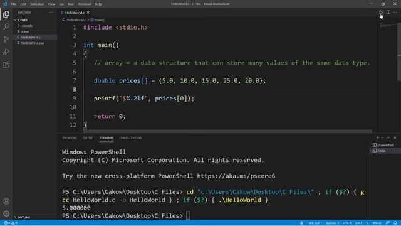Change the UTF-8 encoding in status bar
This screenshot has width=401, height=226.
(x=347, y=223)
